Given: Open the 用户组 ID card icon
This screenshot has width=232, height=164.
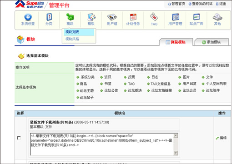Looking at the screenshot, I should pyautogui.click(x=112, y=17).
